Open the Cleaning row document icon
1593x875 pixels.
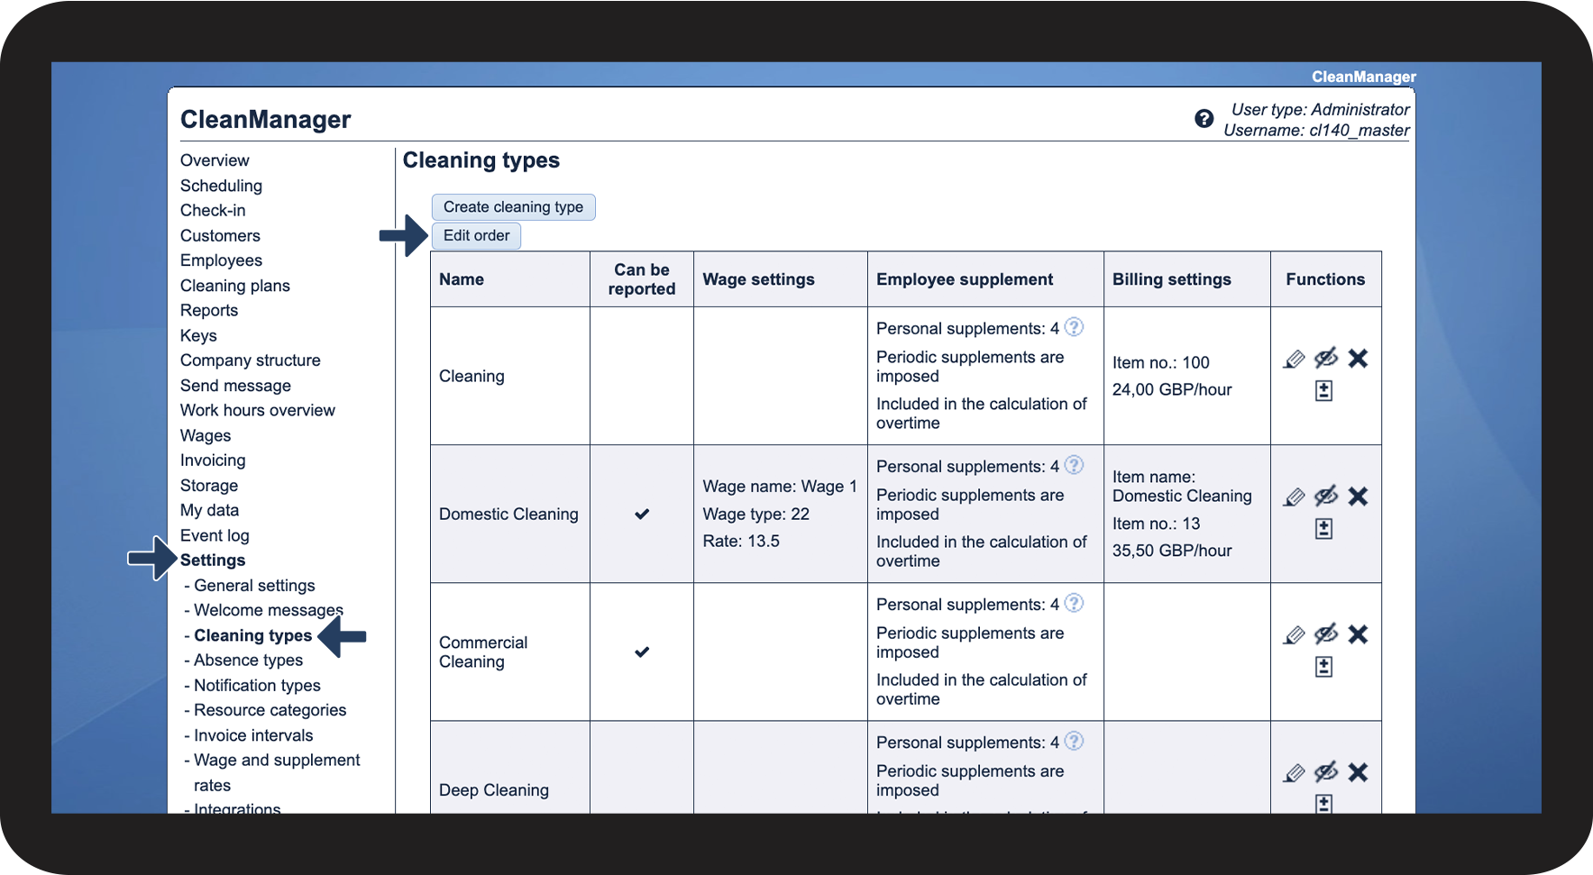(1323, 391)
